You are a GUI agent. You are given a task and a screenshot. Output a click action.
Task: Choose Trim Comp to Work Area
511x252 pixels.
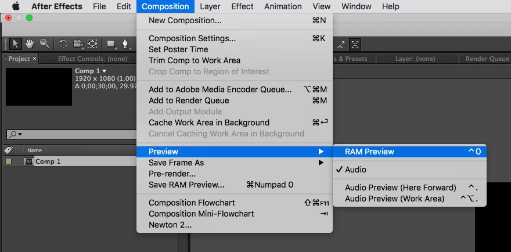235,60
